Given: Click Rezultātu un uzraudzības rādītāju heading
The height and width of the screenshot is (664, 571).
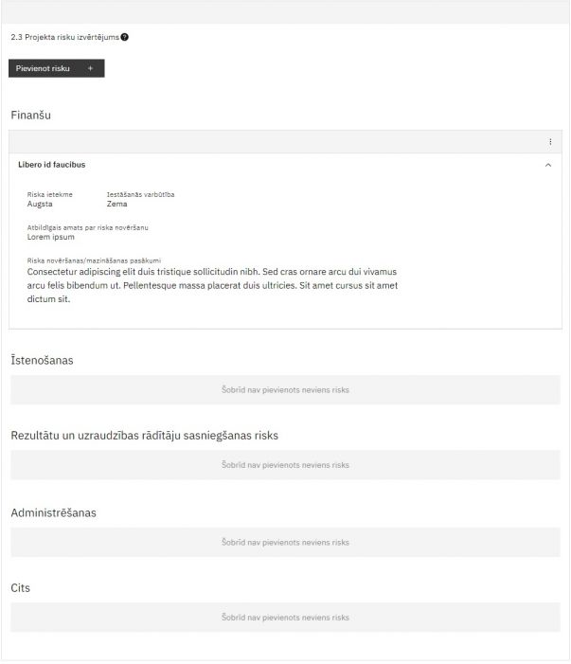Looking at the screenshot, I should (144, 436).
